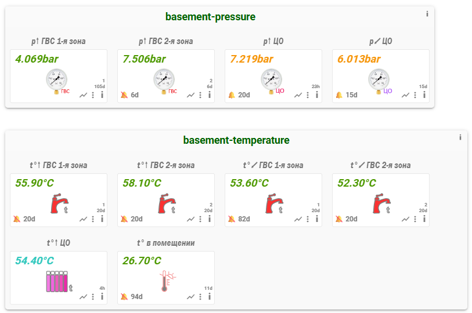The width and height of the screenshot is (472, 313).
Task: Click thermometer icon in t° в помещении
Action: pyautogui.click(x=166, y=281)
